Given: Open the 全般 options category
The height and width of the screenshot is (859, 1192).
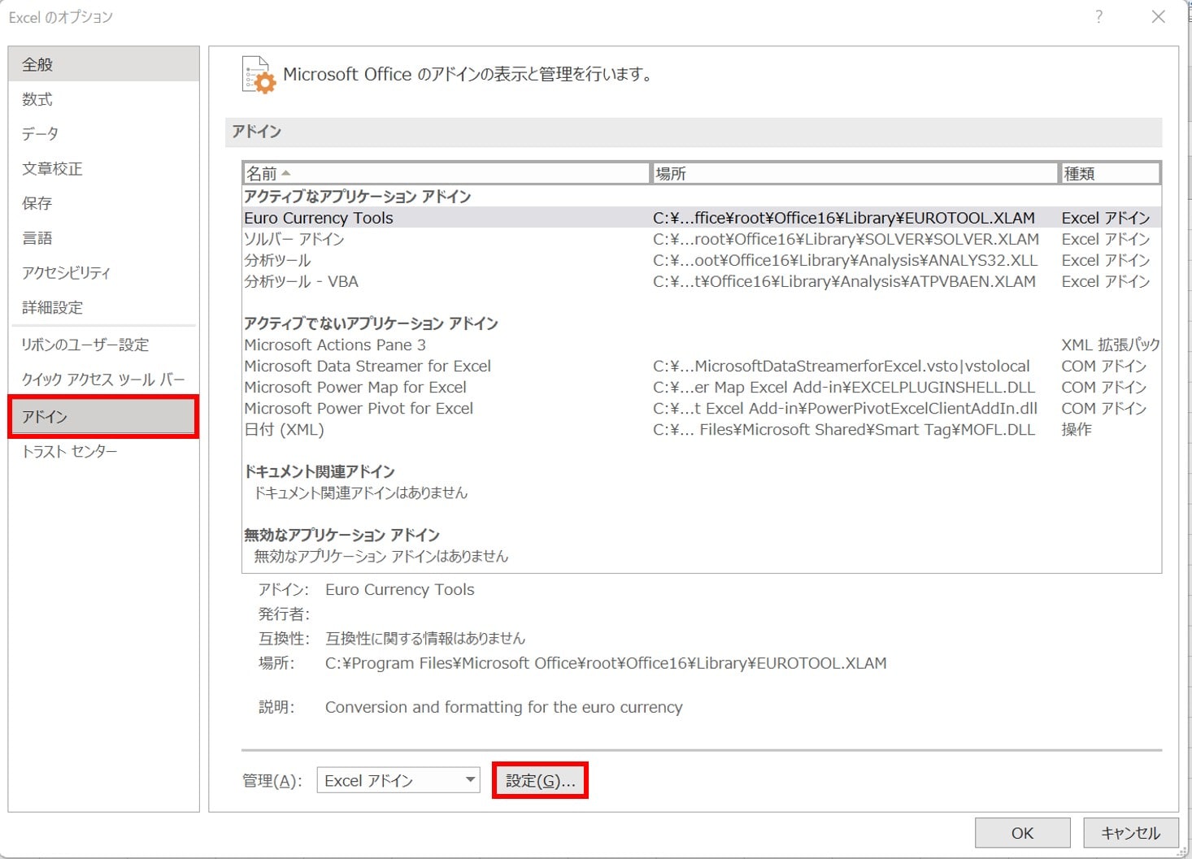Looking at the screenshot, I should click(103, 64).
